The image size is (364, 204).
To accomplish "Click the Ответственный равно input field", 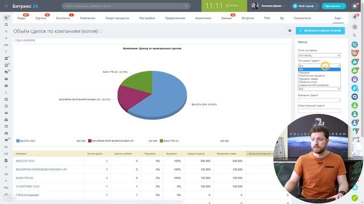I will 319,110.
